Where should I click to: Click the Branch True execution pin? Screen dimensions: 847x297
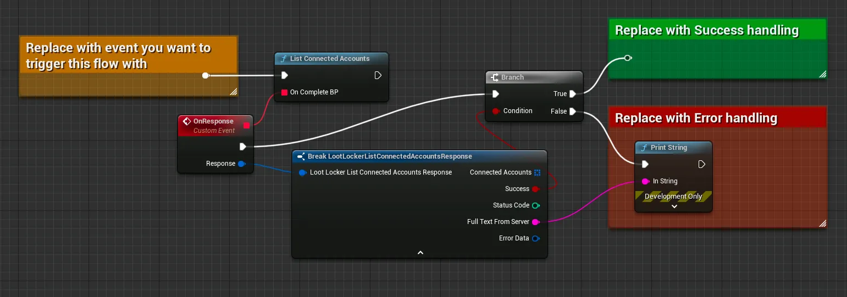pyautogui.click(x=573, y=94)
